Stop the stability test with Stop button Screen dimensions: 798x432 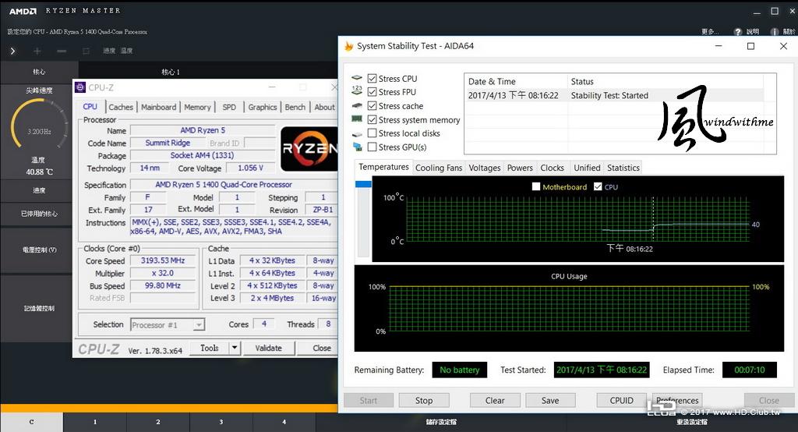pos(423,400)
